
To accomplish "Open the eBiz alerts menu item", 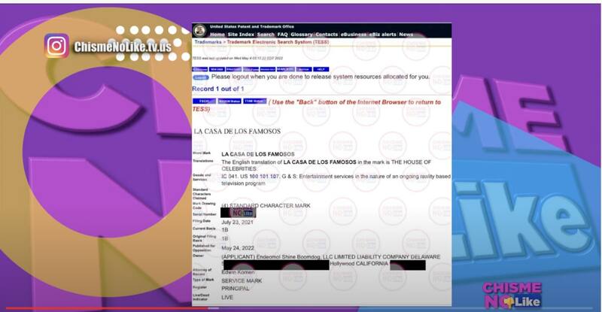I will coord(382,35).
